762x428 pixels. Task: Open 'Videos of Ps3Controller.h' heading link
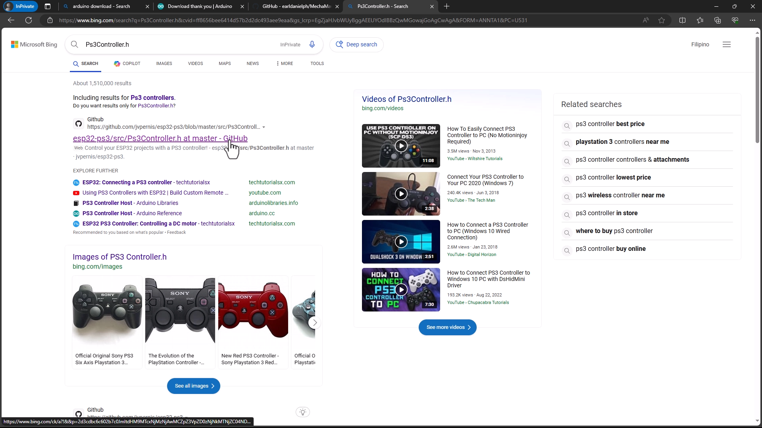tap(406, 99)
